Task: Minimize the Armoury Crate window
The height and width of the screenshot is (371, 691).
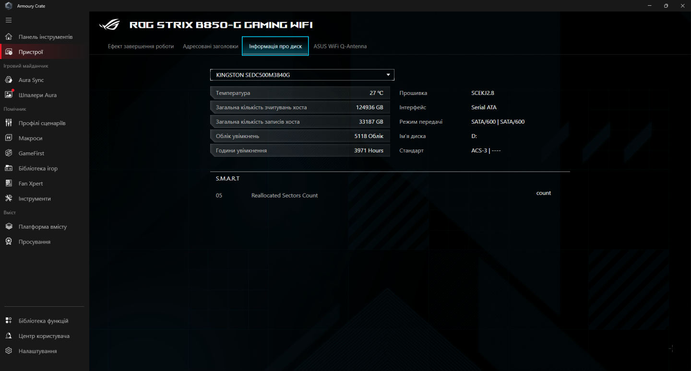Action: click(649, 6)
